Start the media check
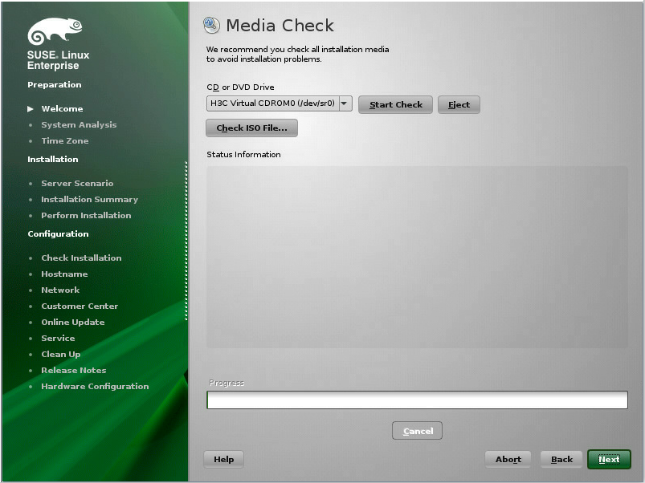The width and height of the screenshot is (645, 483). pos(395,105)
